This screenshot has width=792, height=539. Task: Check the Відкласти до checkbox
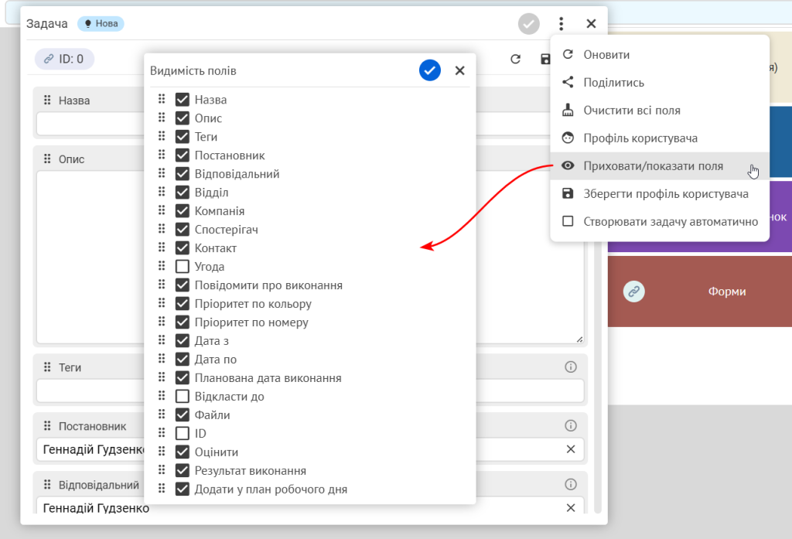point(183,397)
